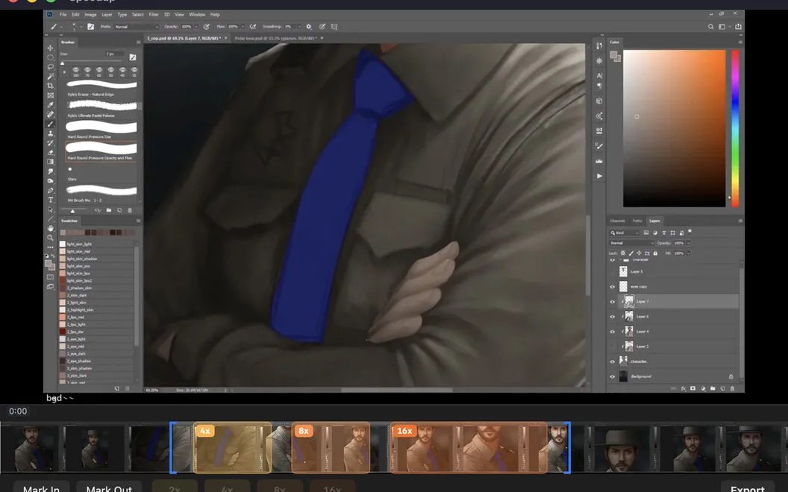Image resolution: width=788 pixels, height=492 pixels.
Task: Open the layer blend mode Normal dropdown
Action: [632, 243]
